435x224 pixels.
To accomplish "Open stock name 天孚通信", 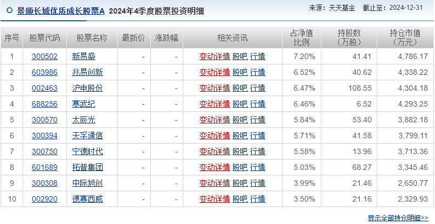I will click(x=88, y=135).
